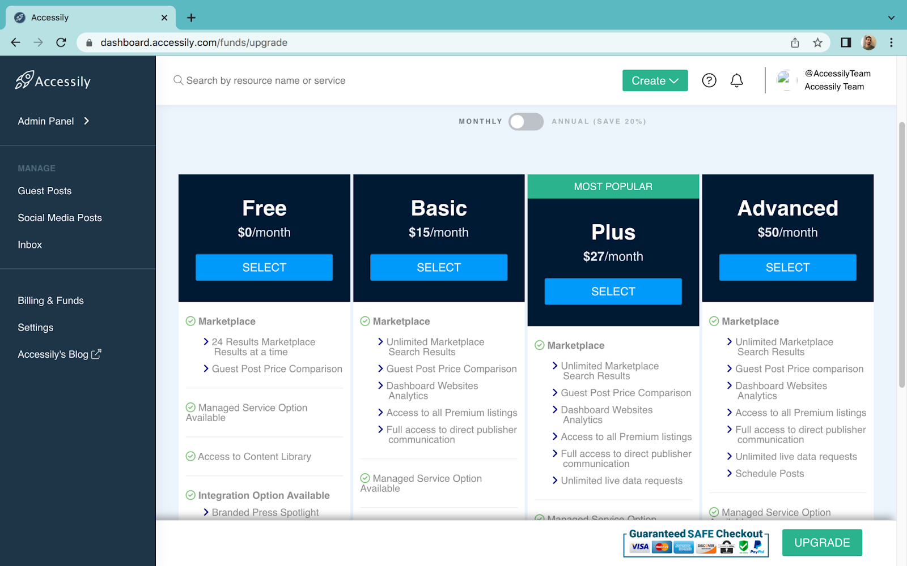Reload the current page
The image size is (907, 566).
61,42
